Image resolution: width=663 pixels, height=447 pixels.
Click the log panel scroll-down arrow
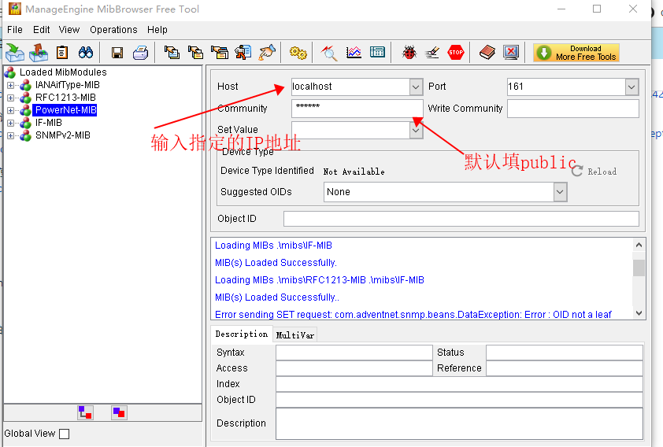click(x=639, y=313)
